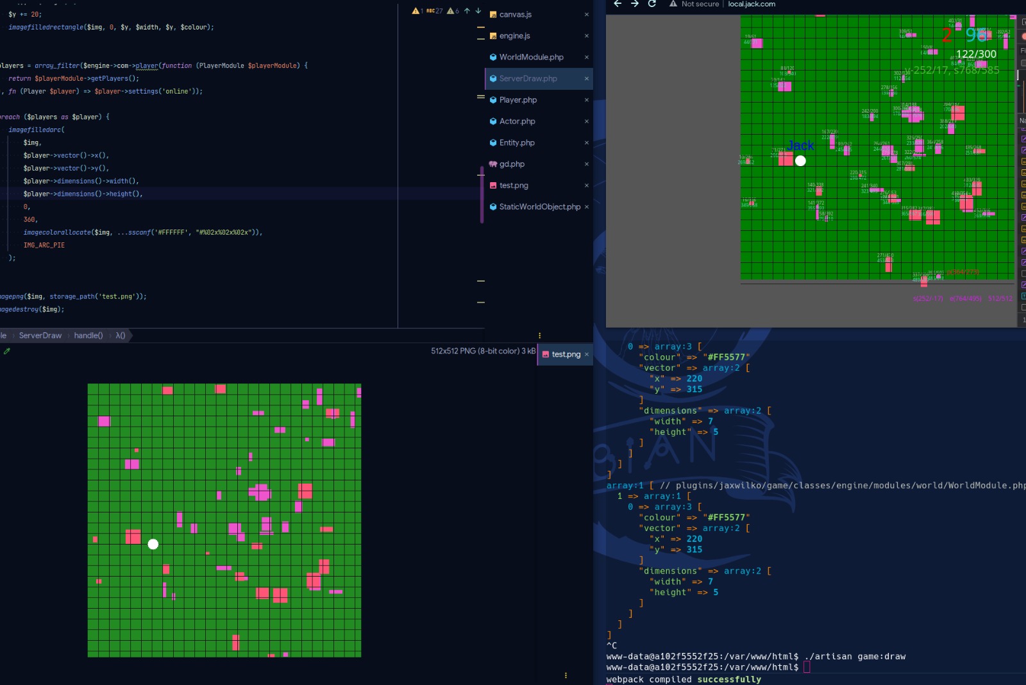The width and height of the screenshot is (1026, 685).
Task: Reload the local.jack.com page
Action: pos(652,4)
